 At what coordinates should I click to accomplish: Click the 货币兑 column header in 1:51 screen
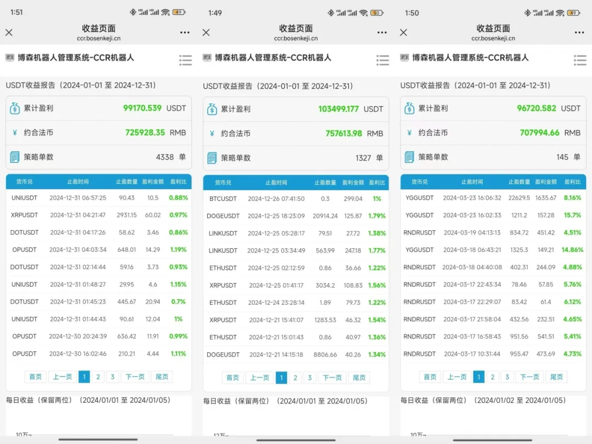tap(24, 181)
